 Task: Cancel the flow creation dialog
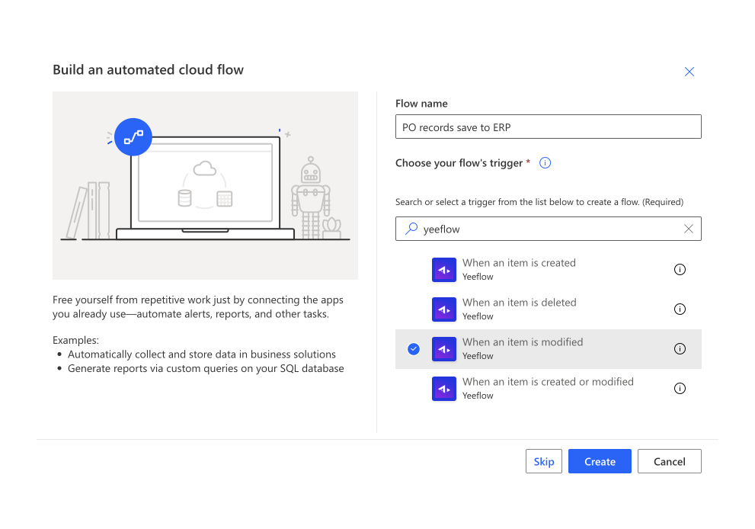669,461
